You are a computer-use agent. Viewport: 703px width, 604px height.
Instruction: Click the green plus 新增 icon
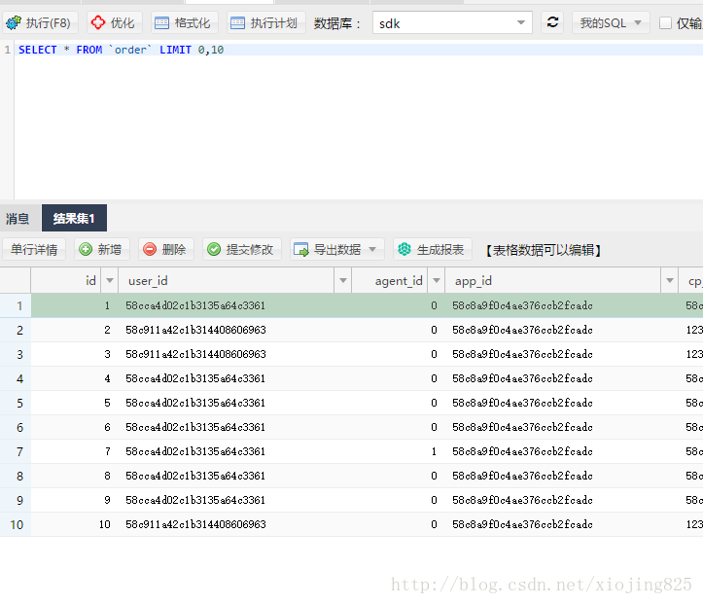tap(86, 249)
